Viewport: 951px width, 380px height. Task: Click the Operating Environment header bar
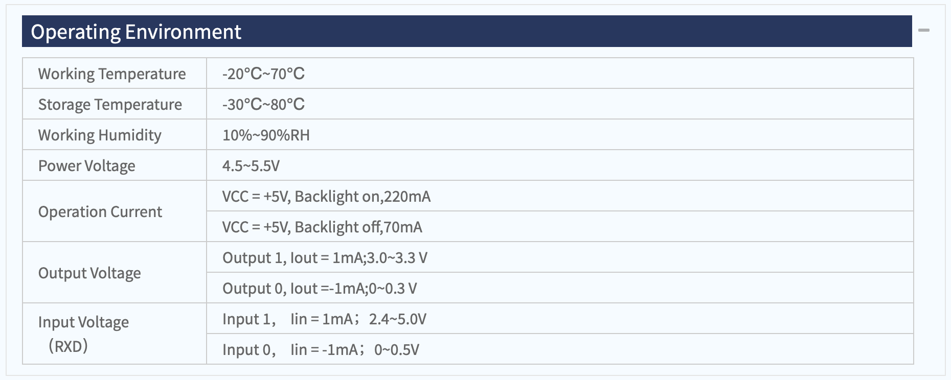(467, 31)
